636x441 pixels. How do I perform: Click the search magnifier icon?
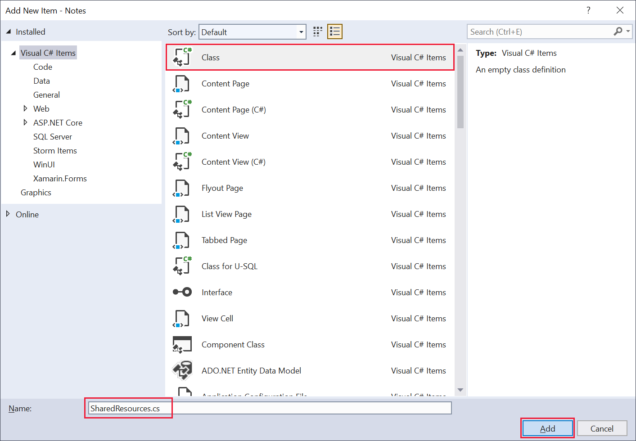[618, 31]
